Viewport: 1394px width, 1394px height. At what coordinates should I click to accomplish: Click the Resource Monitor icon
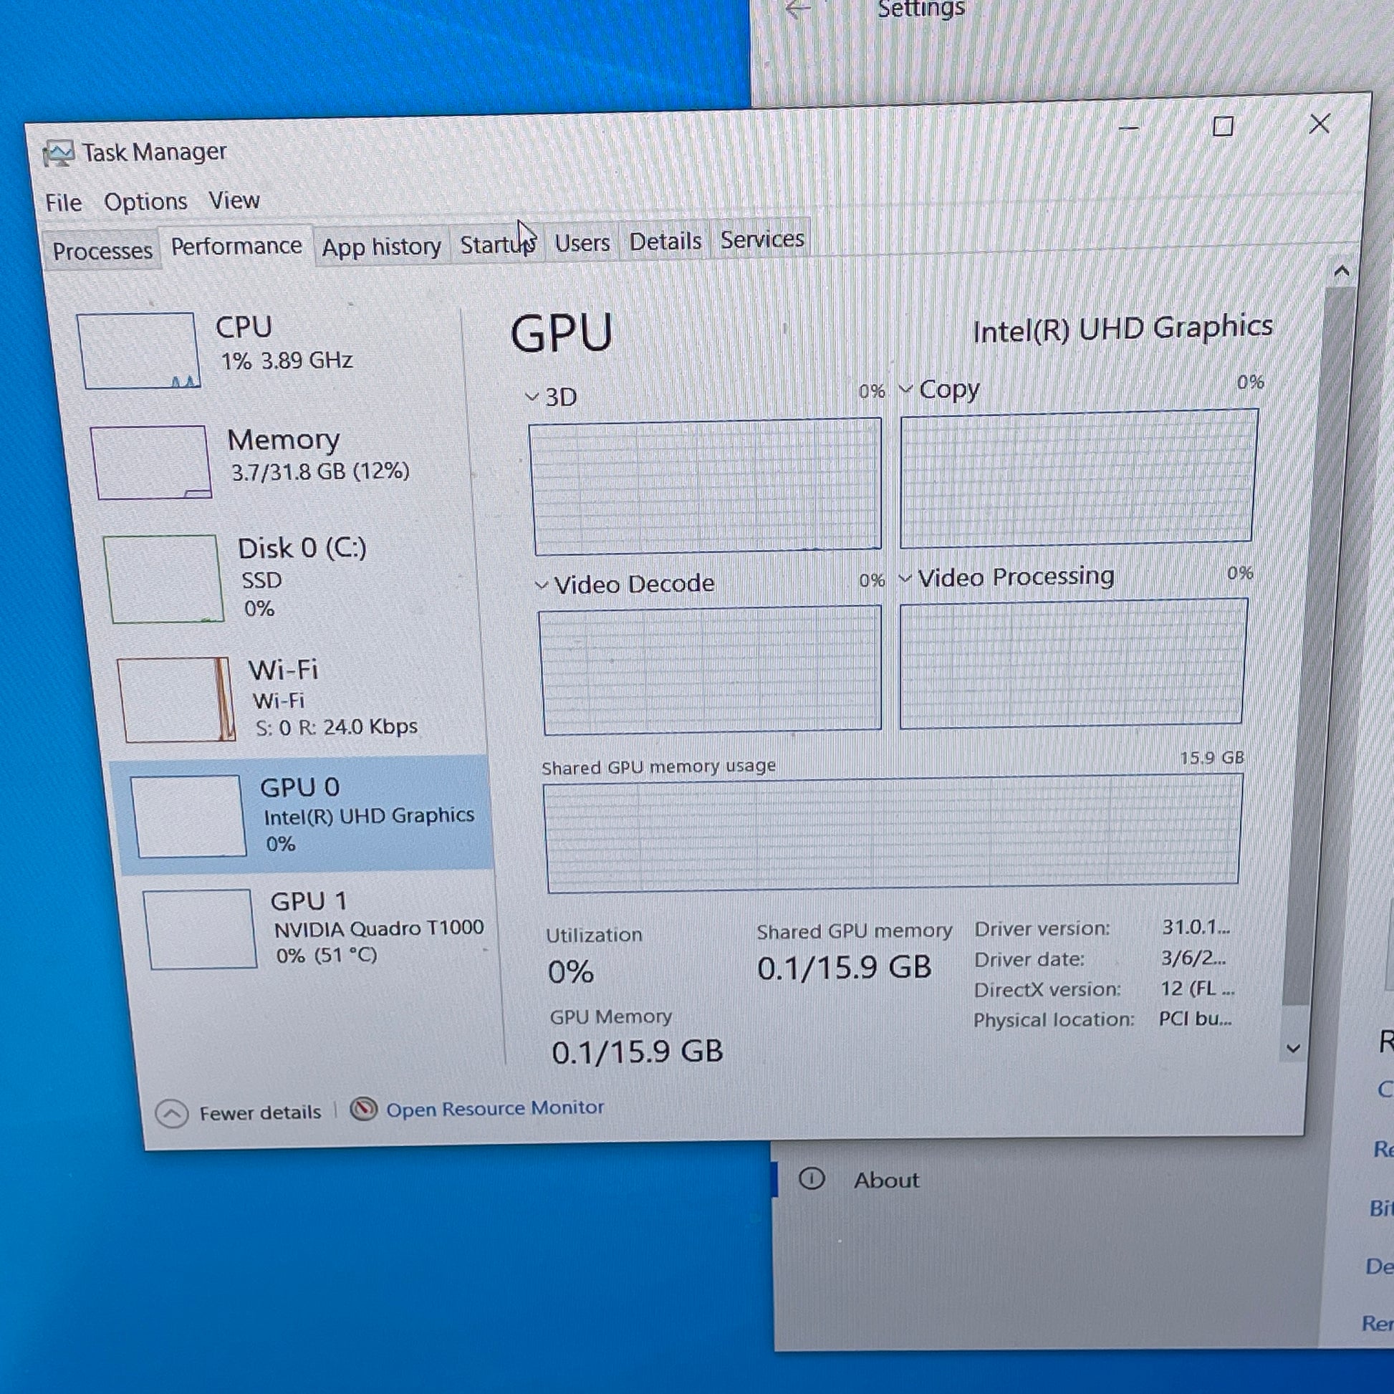click(364, 1109)
